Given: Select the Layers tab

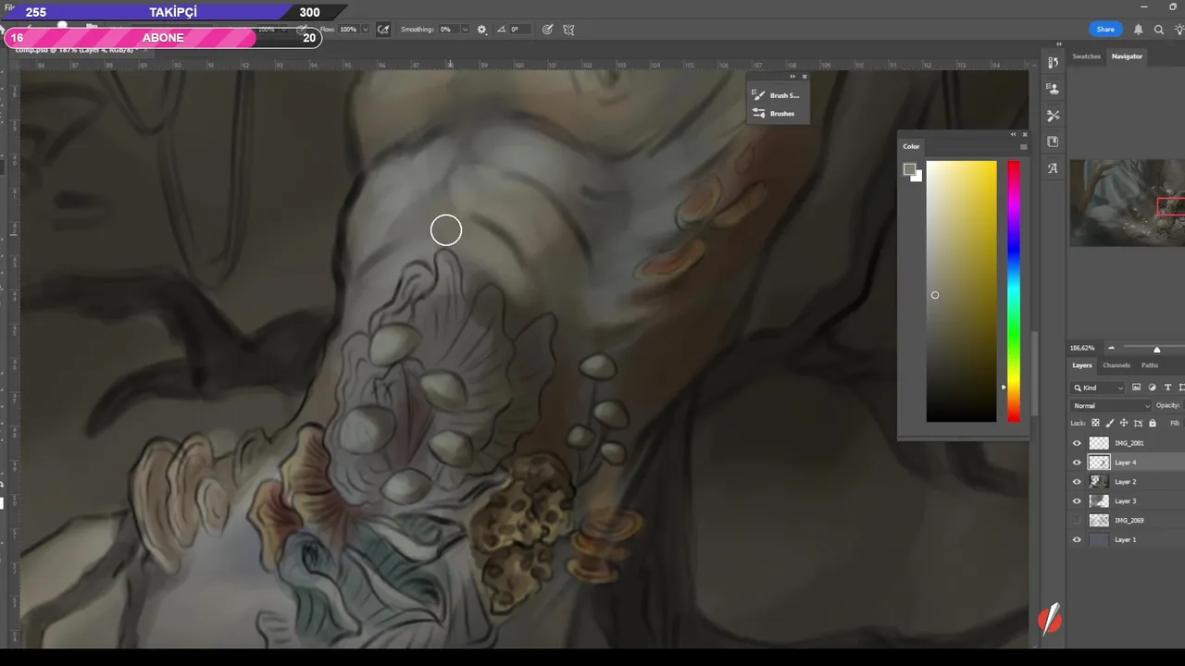Looking at the screenshot, I should pos(1082,365).
